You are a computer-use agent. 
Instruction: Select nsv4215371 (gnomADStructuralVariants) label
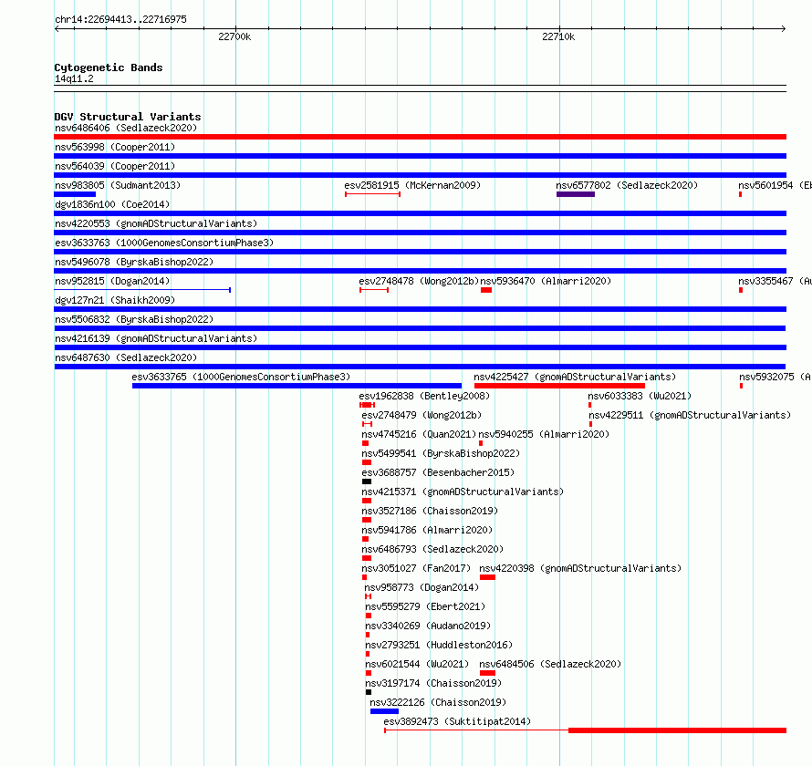463,492
